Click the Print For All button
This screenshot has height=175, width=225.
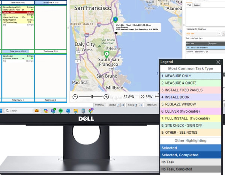pos(99,105)
